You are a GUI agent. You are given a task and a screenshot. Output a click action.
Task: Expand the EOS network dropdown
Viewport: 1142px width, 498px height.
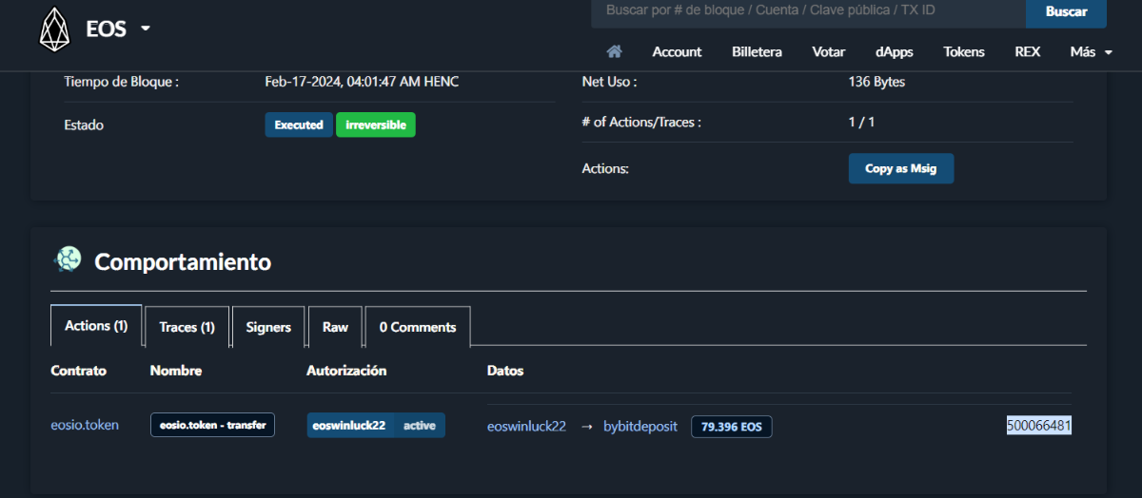(x=146, y=29)
